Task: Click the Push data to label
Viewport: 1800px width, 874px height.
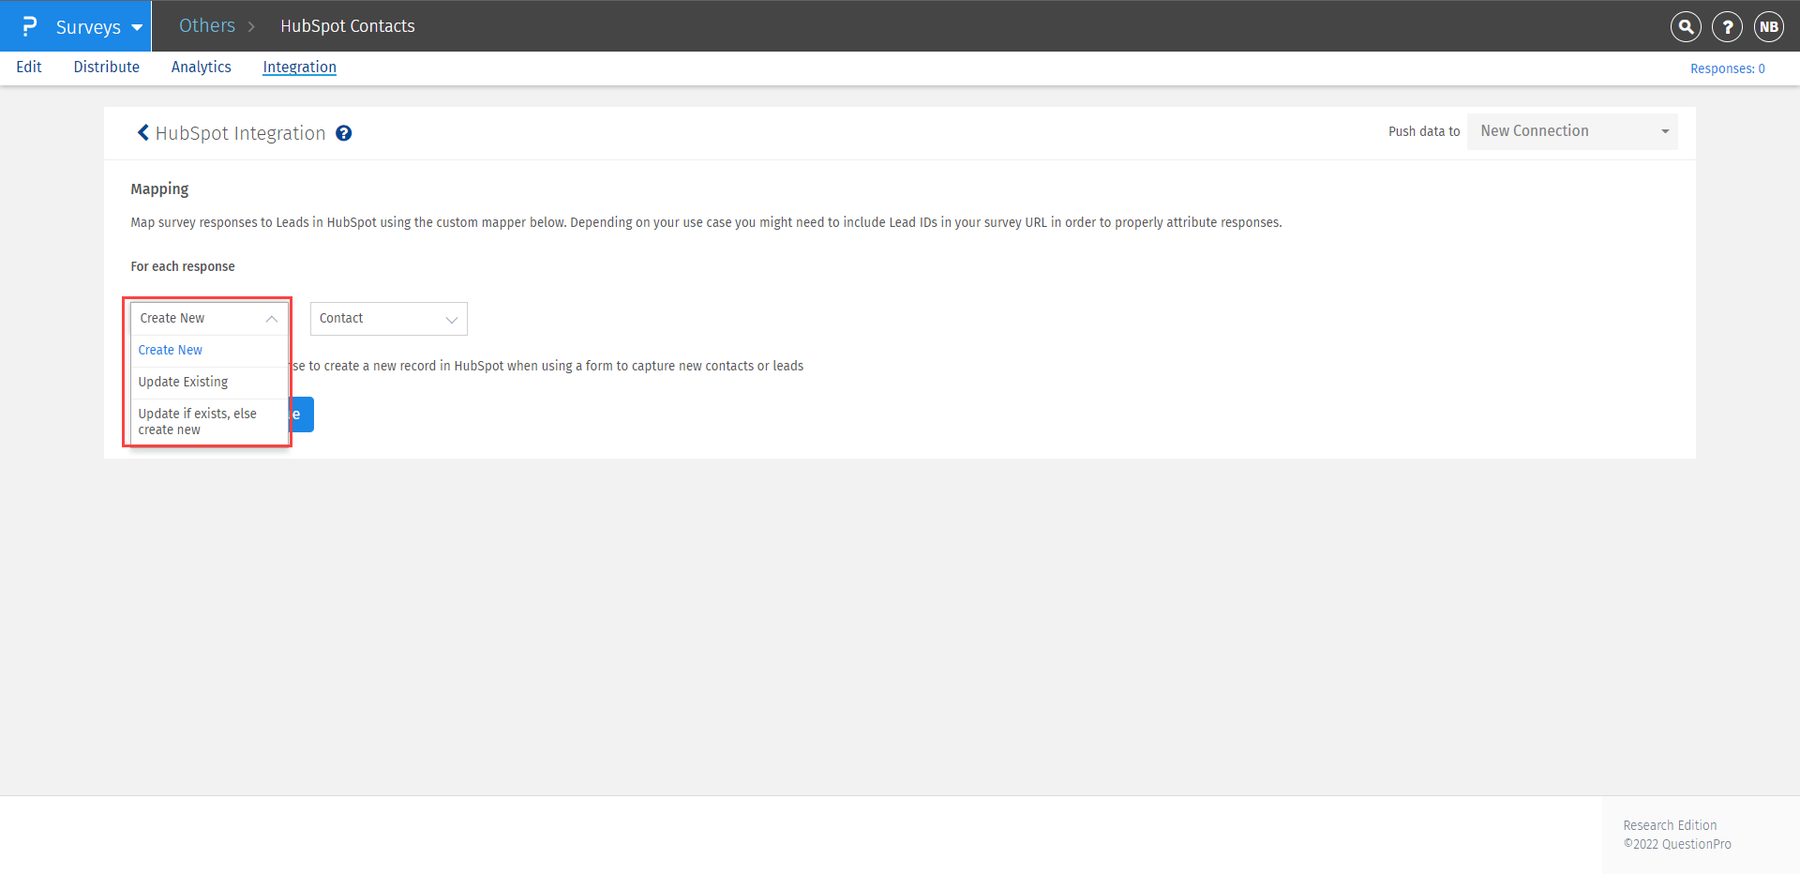Action: (1424, 131)
